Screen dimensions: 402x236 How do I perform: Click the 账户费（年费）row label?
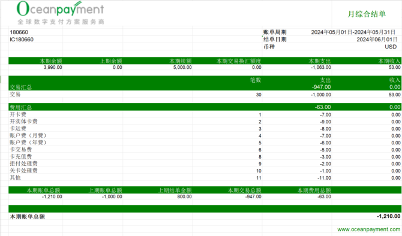coord(28,143)
